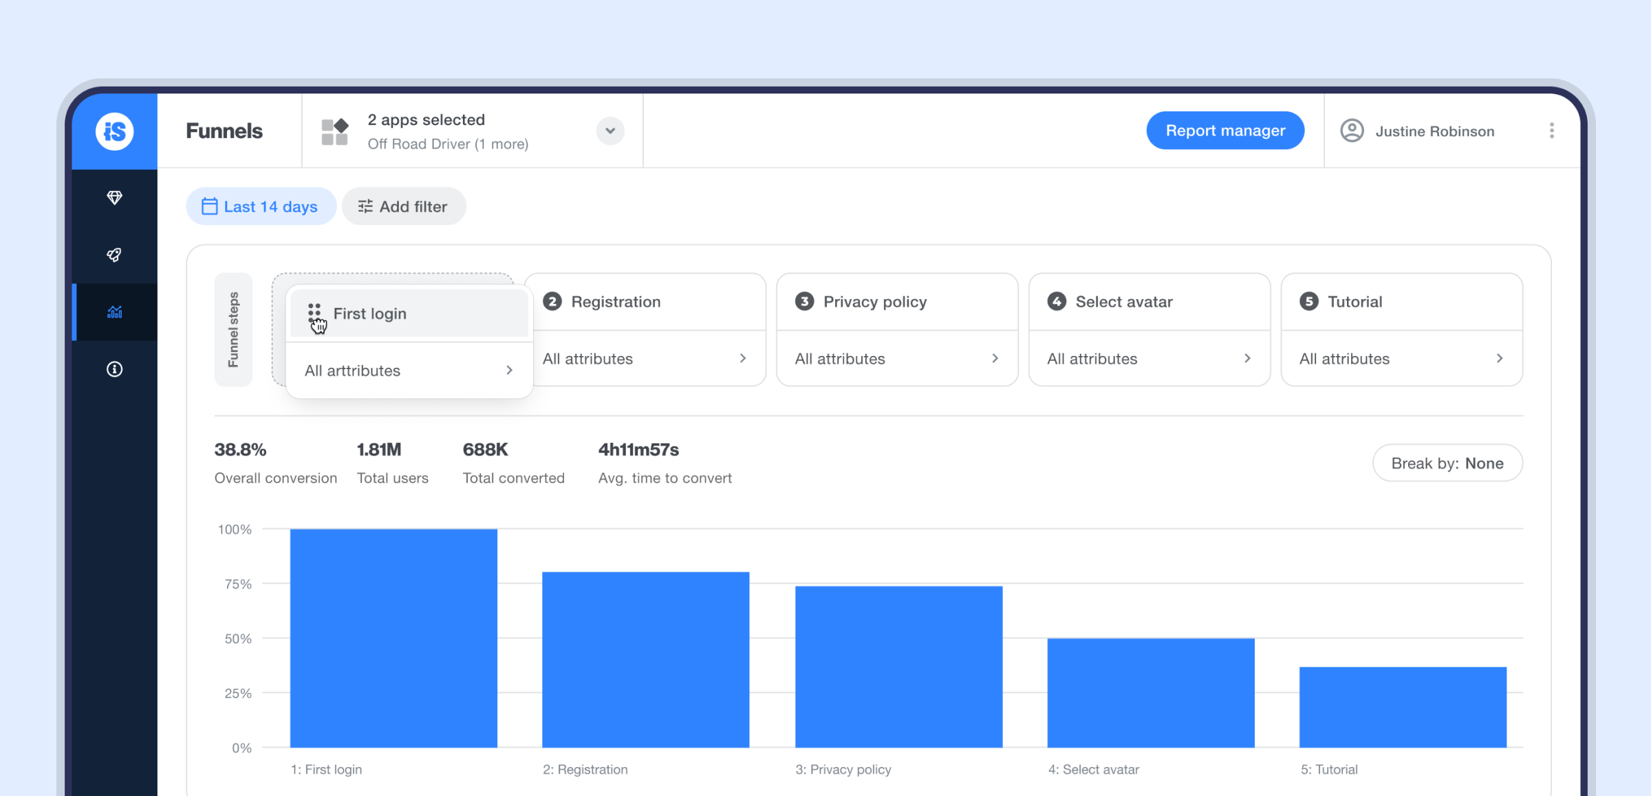
Task: Click the 688K Total converted value
Action: click(x=485, y=450)
